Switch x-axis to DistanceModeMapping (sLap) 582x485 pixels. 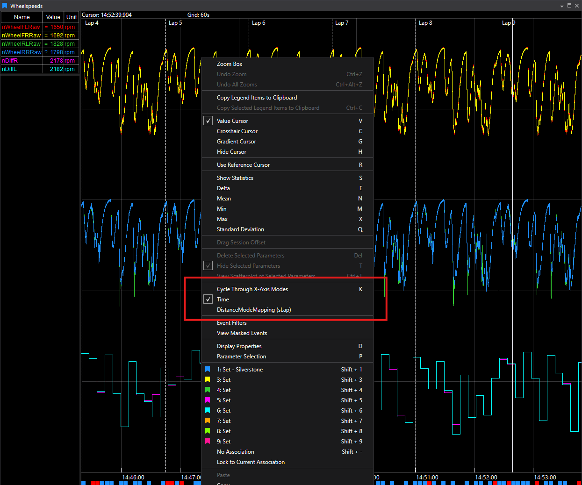point(253,309)
